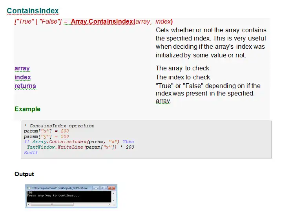Click the console horizontal scrollbar left arrow
The image size is (281, 215).
tap(29, 204)
